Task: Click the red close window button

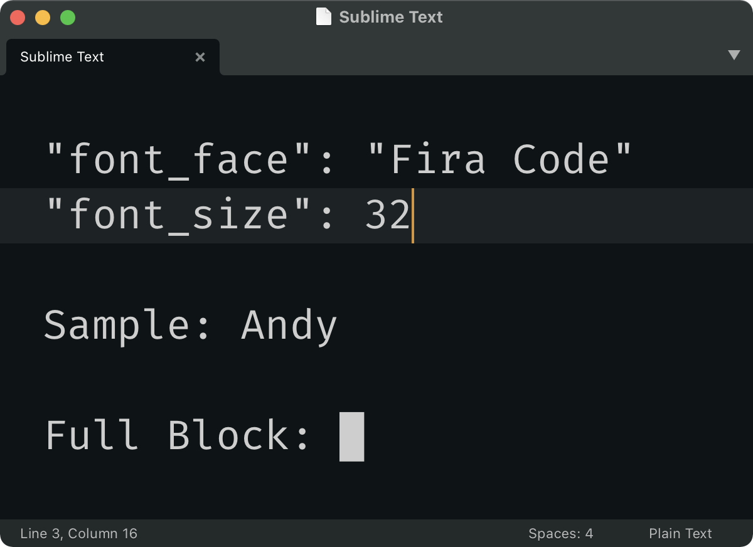Action: tap(18, 18)
